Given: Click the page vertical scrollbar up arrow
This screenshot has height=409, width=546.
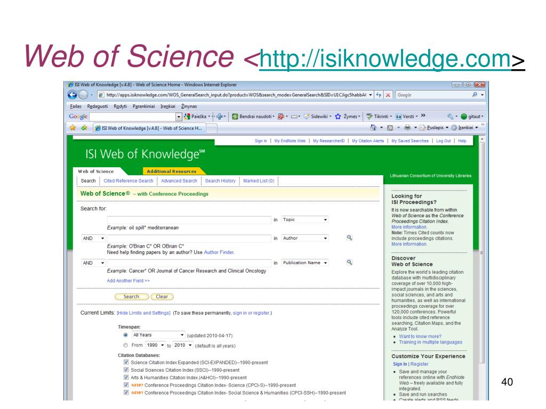Looking at the screenshot, I should [482, 139].
